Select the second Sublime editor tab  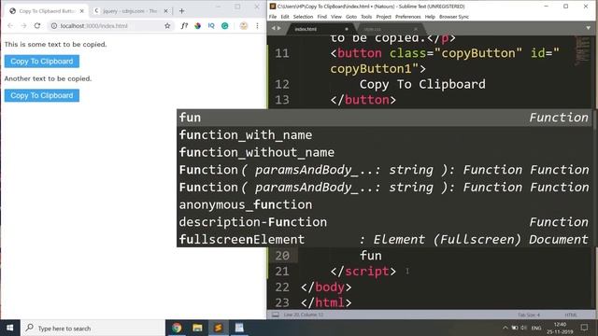(389, 29)
